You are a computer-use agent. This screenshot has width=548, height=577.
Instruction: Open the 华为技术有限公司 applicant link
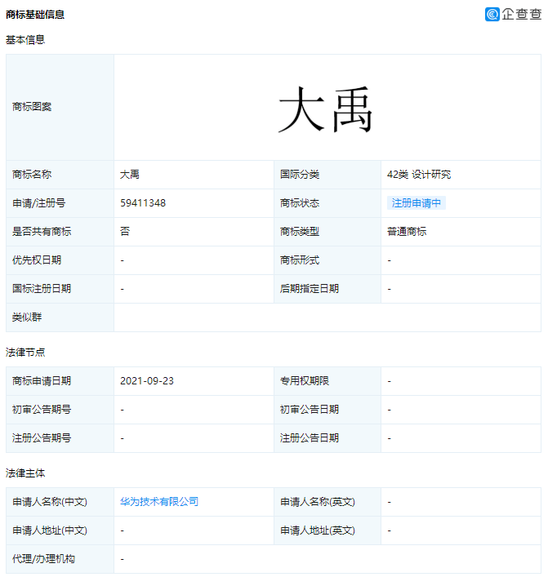tap(159, 502)
